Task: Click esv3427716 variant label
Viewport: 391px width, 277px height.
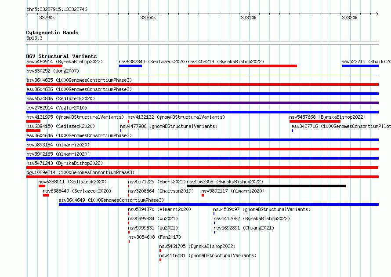Action: (x=341, y=126)
